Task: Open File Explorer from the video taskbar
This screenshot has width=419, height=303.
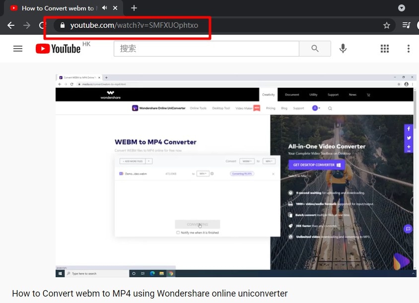Action: (161, 273)
